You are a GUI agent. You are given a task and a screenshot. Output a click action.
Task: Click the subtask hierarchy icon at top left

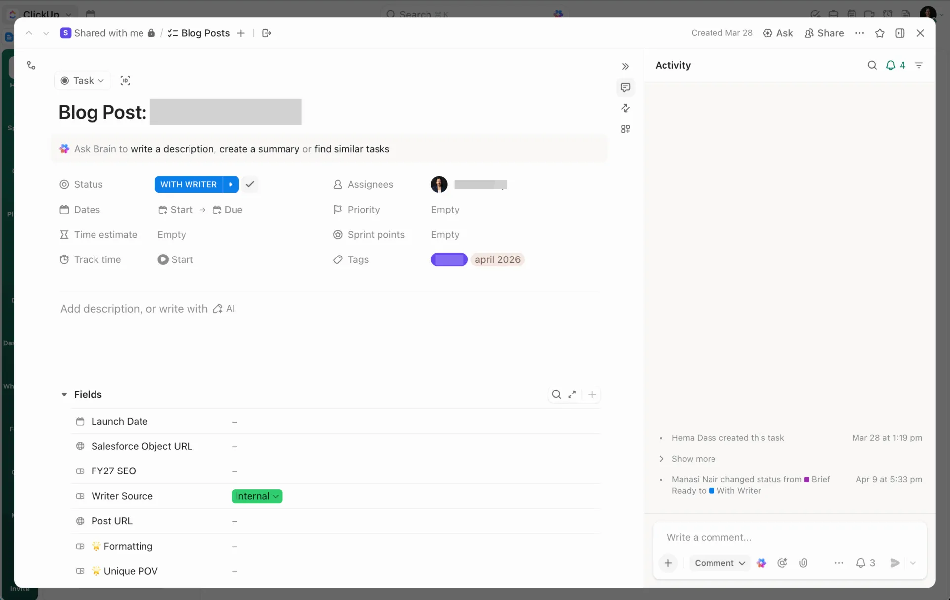tap(31, 65)
